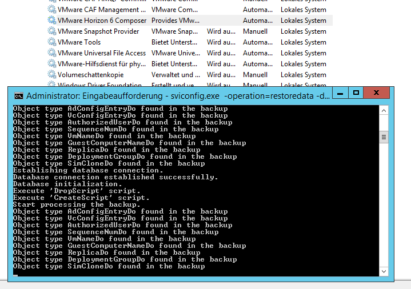The image size is (411, 289).
Task: Click the command prompt title bar text
Action: tap(178, 96)
